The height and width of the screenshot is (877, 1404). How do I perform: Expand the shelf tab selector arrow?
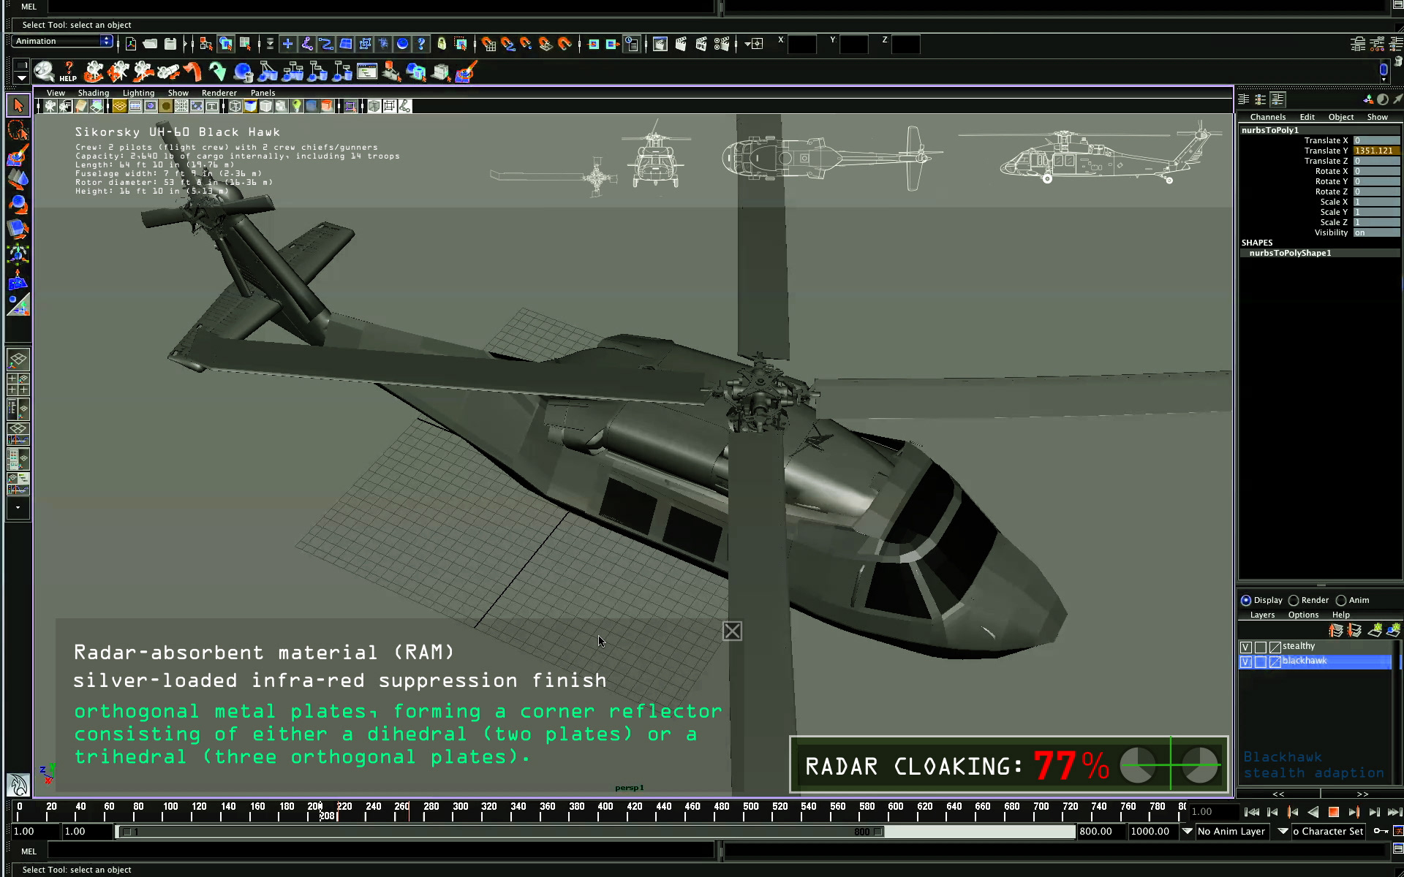[x=21, y=77]
